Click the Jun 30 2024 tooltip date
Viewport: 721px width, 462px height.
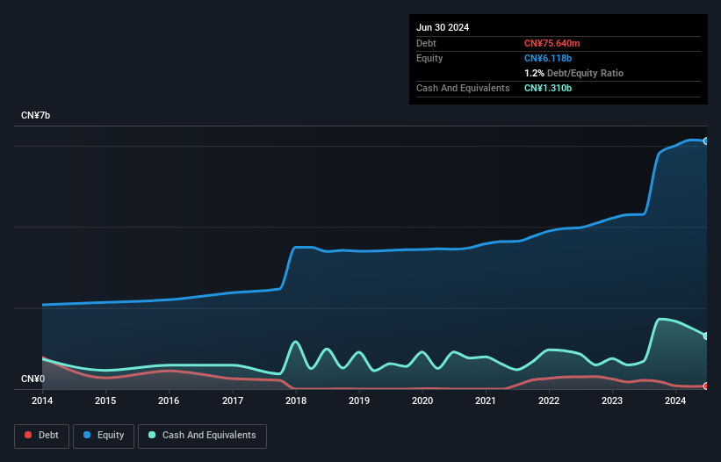tap(443, 27)
